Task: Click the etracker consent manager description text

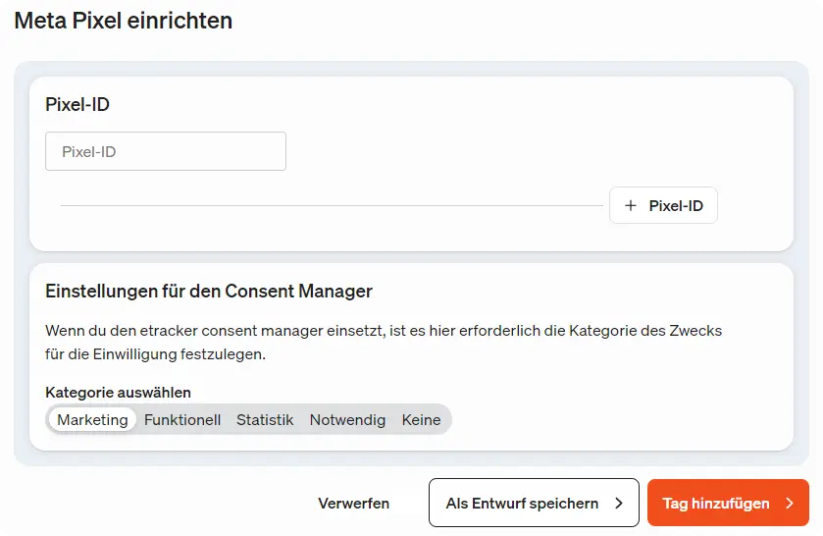Action: coord(384,342)
